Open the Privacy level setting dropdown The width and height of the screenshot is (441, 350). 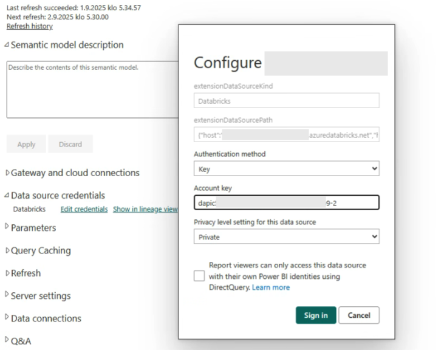pos(287,237)
